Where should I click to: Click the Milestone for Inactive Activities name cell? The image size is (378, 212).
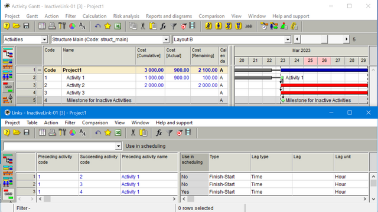99,100
